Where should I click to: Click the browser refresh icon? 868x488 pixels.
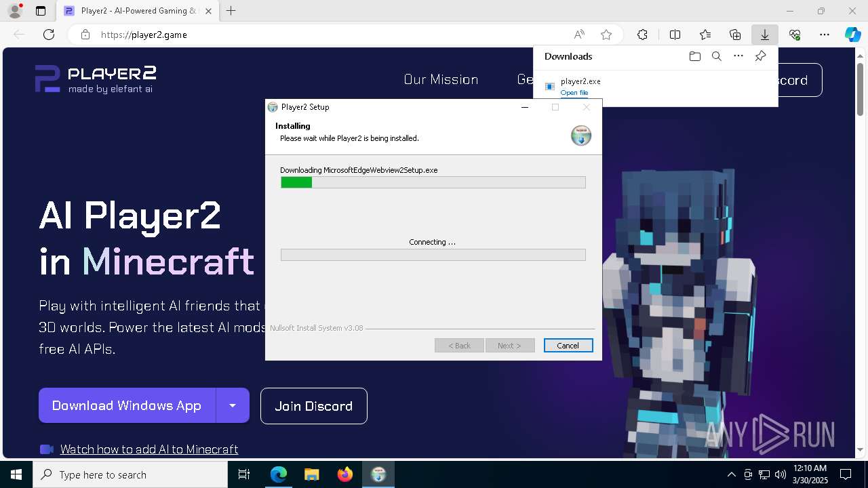point(49,35)
